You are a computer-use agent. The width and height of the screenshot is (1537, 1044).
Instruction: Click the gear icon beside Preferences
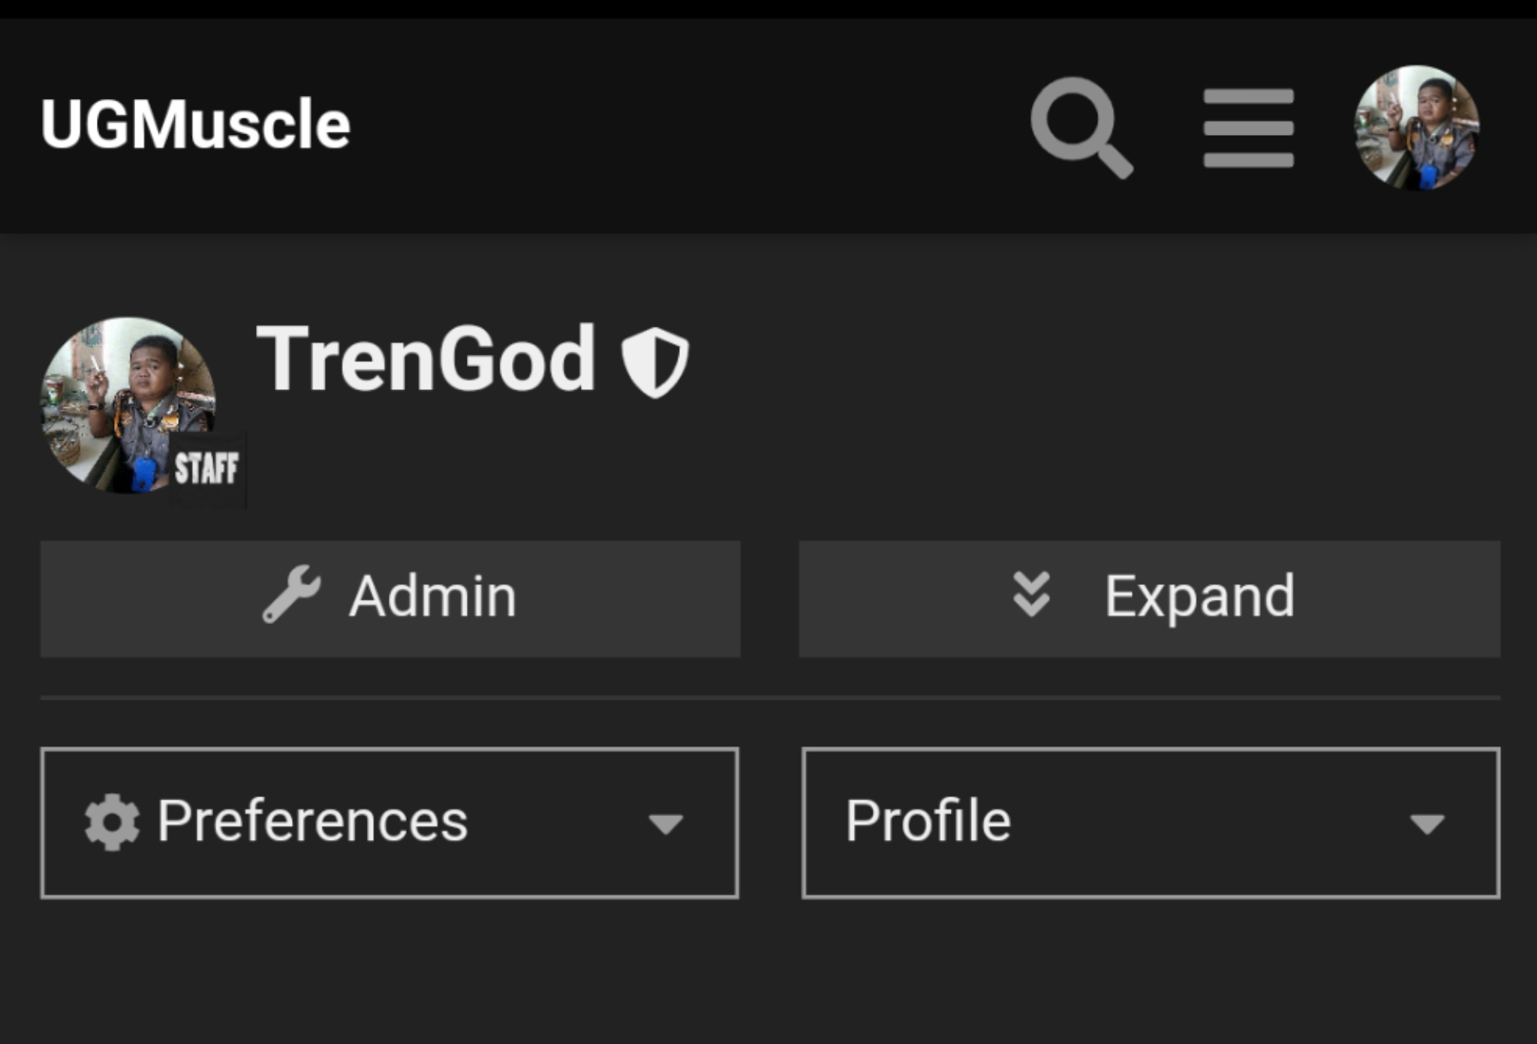112,822
